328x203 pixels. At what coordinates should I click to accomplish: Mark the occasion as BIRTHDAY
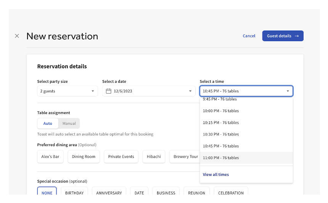pyautogui.click(x=74, y=192)
